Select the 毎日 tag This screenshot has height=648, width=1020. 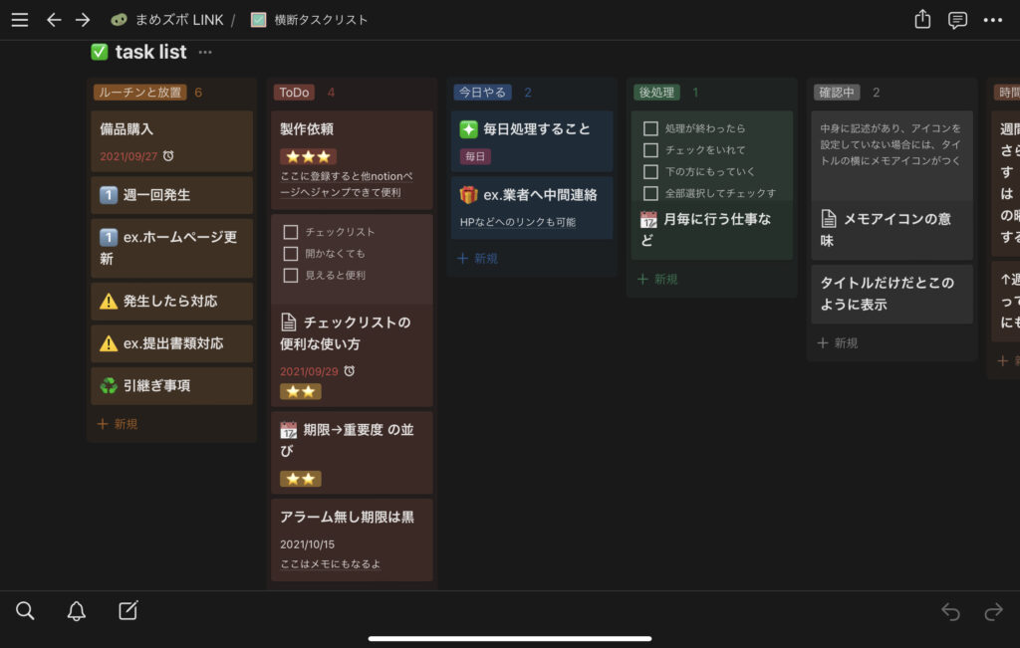point(475,156)
